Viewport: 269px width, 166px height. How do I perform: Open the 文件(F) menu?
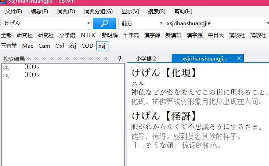tap(14, 11)
